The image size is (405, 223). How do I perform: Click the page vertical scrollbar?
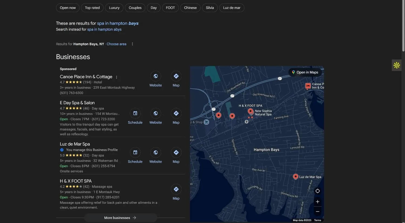pos(403,26)
